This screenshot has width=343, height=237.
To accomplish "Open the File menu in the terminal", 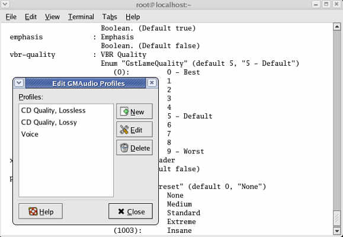I will click(11, 17).
